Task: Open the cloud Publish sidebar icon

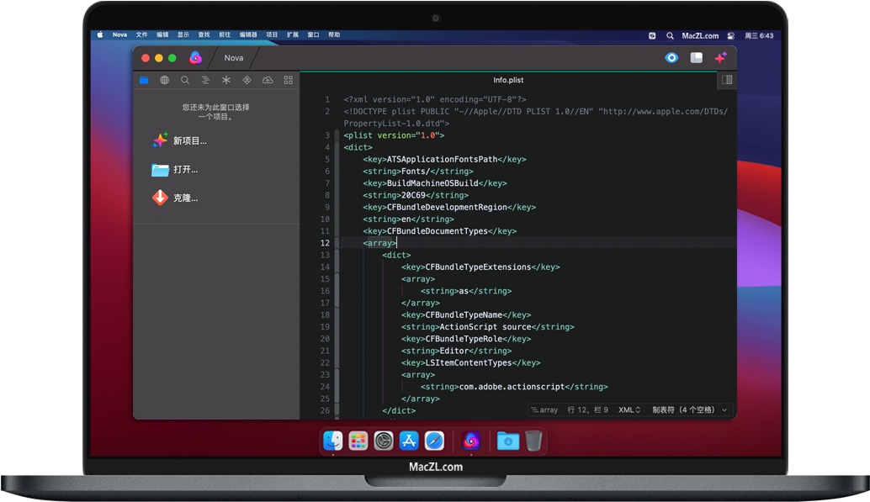Action: (268, 80)
